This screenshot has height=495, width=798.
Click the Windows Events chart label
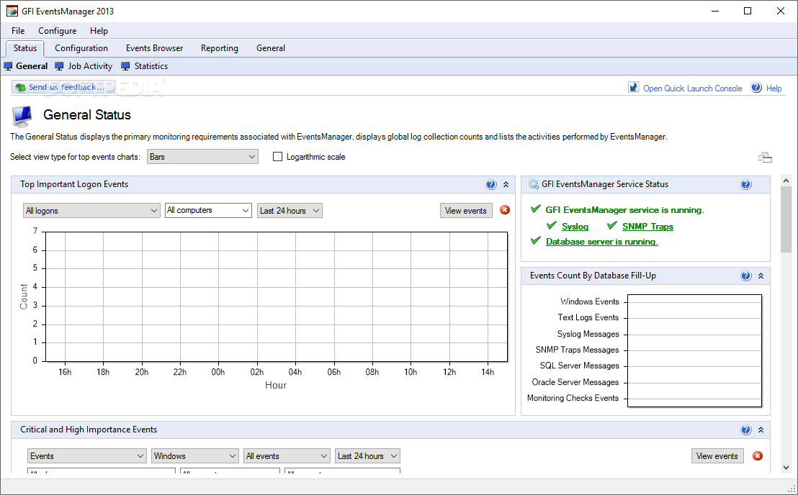589,301
